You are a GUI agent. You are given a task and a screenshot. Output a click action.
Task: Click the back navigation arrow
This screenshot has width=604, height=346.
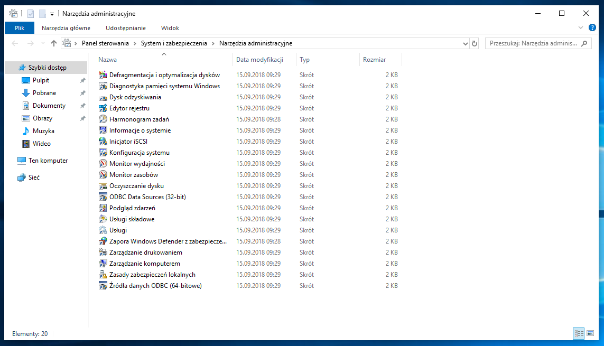point(15,43)
